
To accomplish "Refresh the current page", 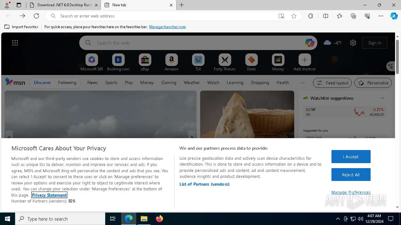I will point(36,16).
